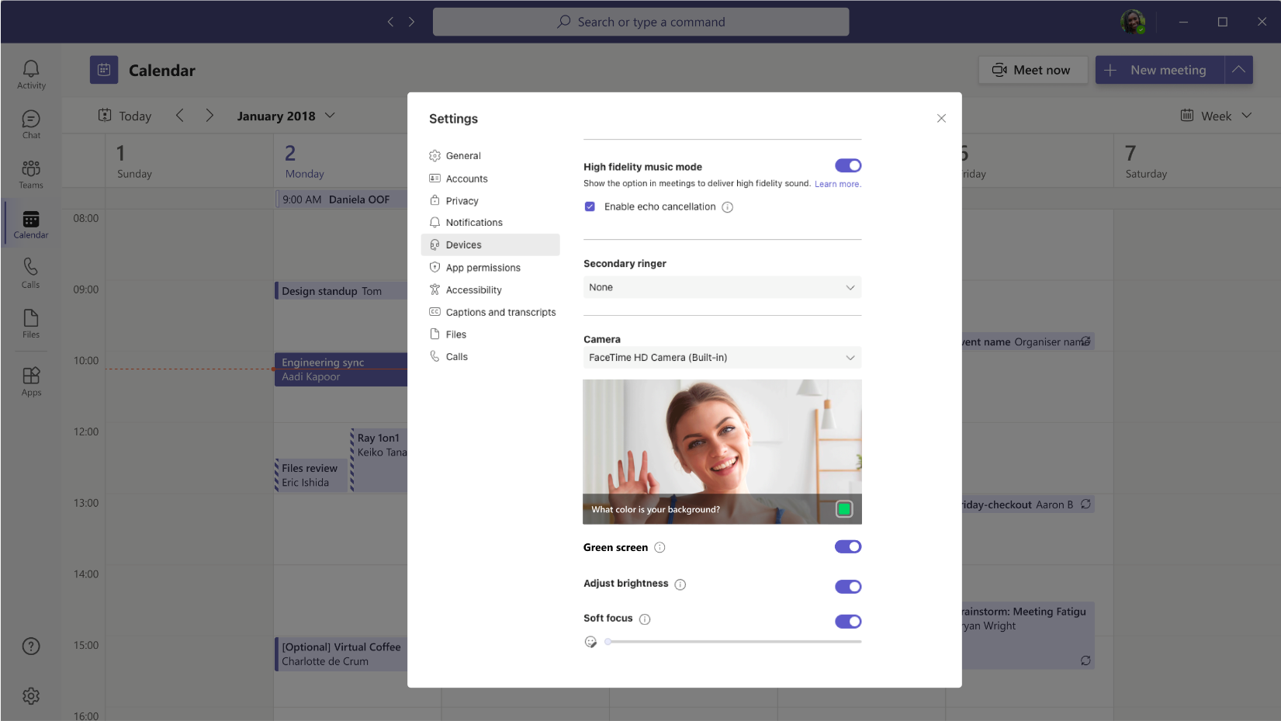Turn off Green screen
Screen dimensions: 1281x721
point(848,546)
